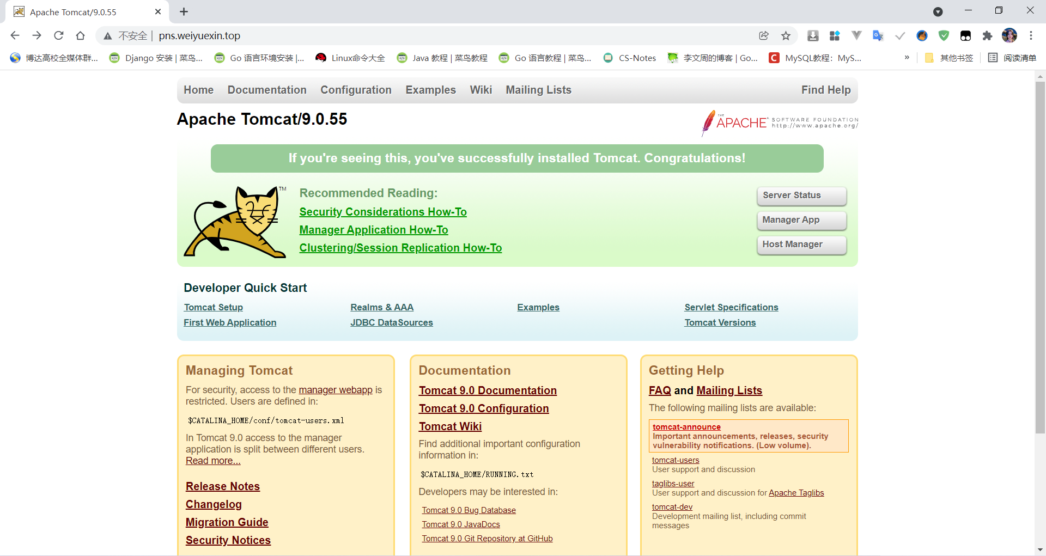Image resolution: width=1046 pixels, height=556 pixels.
Task: Open the Apache Taglibs link
Action: [x=796, y=493]
